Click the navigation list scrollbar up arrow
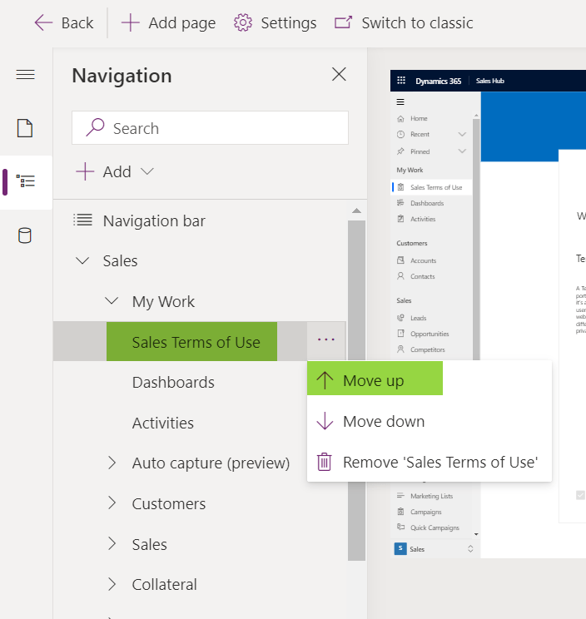 356,210
